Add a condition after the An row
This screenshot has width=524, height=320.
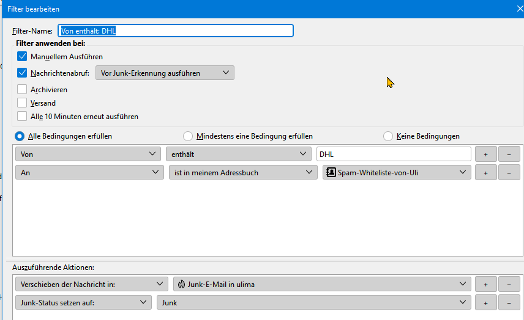click(485, 173)
